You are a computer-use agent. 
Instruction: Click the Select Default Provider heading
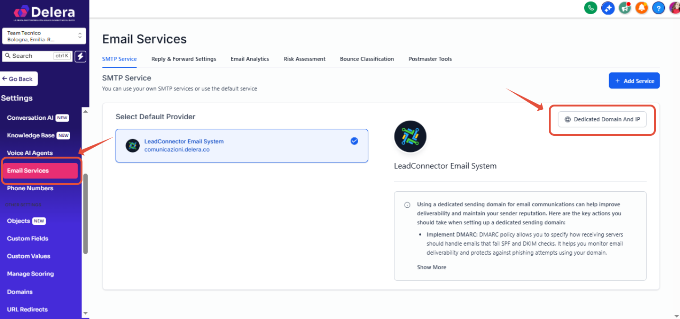coord(155,117)
